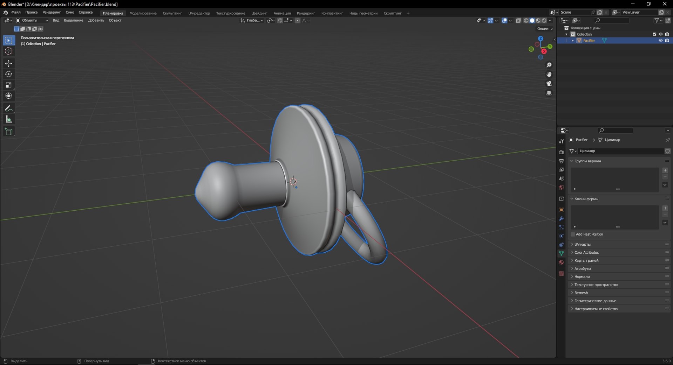
Task: Open the World properties tab
Action: (x=561, y=188)
